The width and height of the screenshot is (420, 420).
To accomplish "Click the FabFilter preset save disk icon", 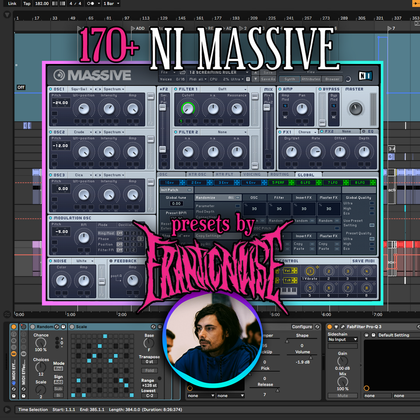I will click(373, 335).
